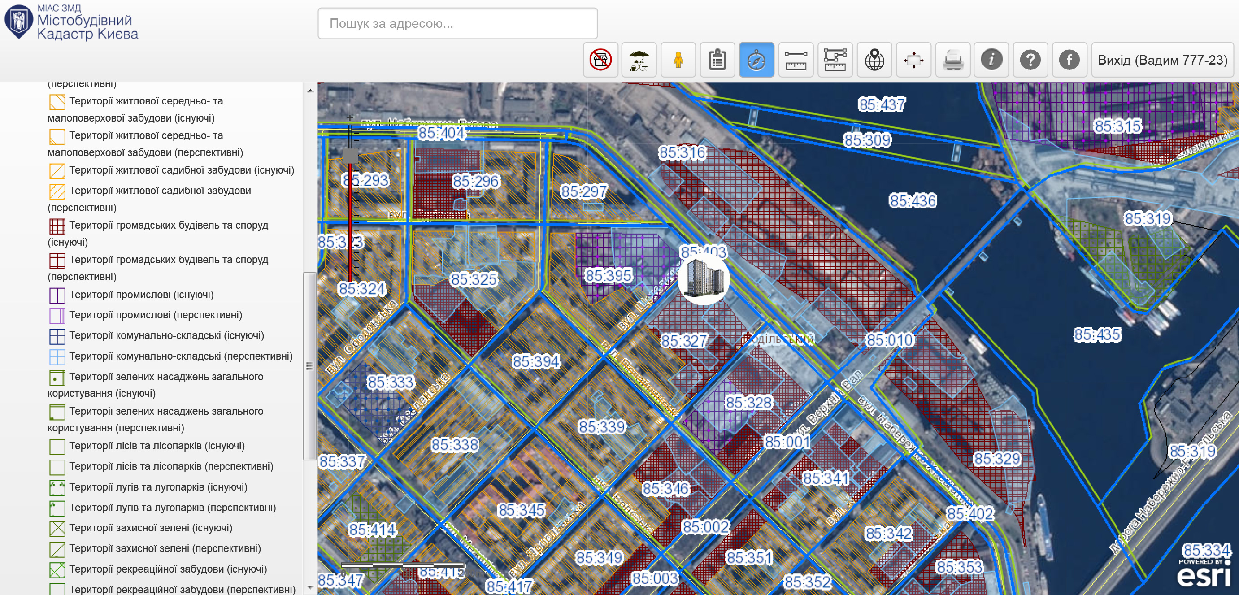Click the street cafe umbrella icon
The height and width of the screenshot is (595, 1239).
(639, 60)
